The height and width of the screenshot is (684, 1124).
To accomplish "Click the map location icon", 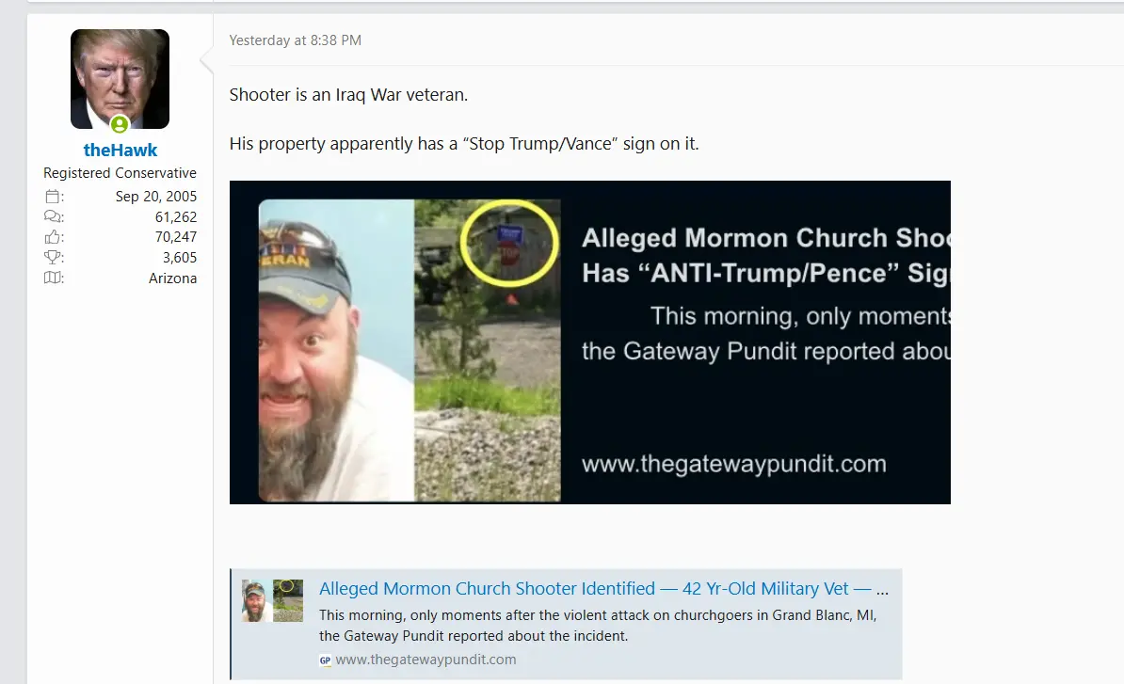I will coord(53,278).
